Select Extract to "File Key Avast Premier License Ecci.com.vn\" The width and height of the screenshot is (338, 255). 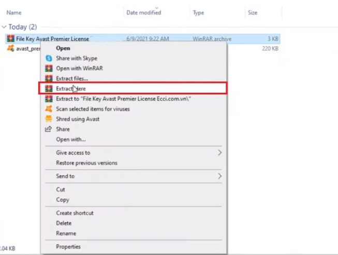click(124, 98)
